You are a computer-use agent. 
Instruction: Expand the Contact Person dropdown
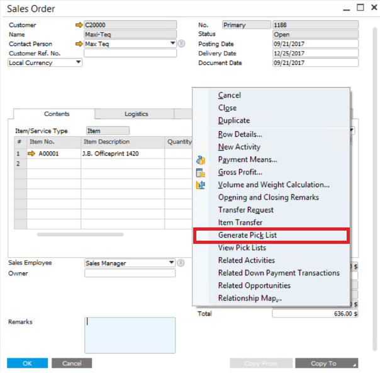coord(172,44)
